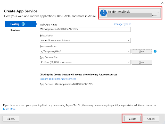Viewport: 165px width, 124px height.
Task: Select the Hosting tab
Action: (21, 24)
